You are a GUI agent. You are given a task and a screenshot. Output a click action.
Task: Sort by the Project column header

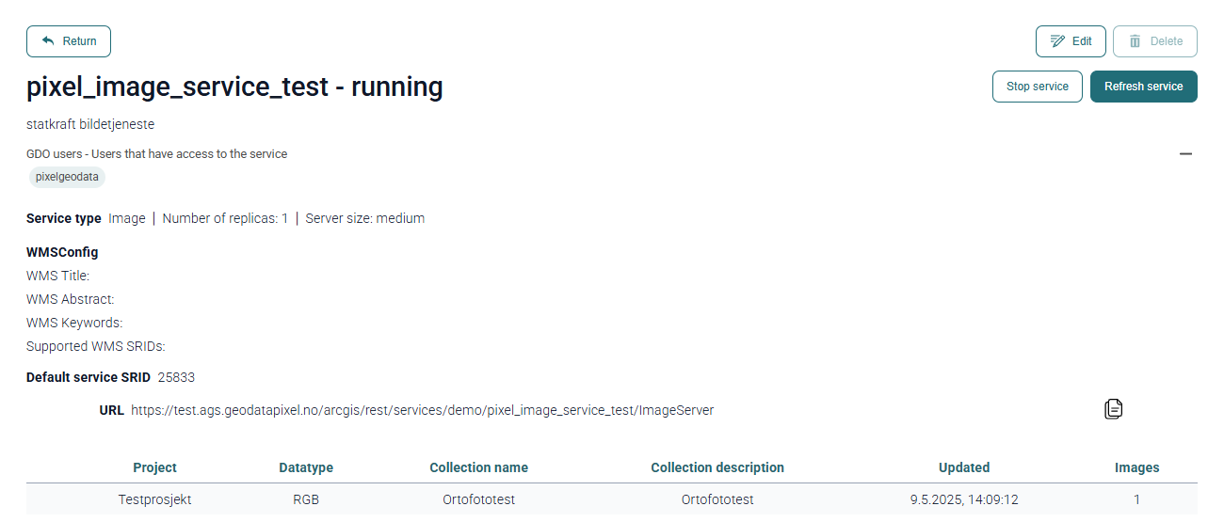[154, 467]
